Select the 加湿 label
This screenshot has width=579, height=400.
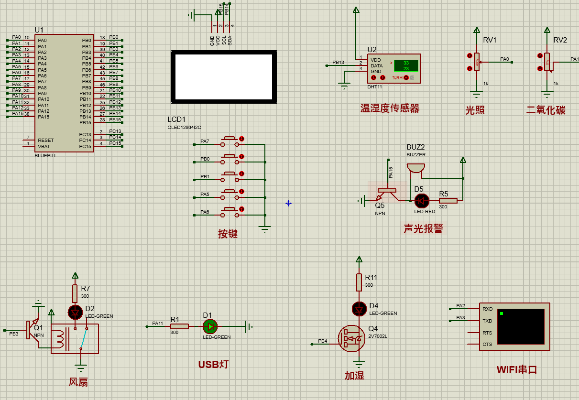[x=355, y=376]
